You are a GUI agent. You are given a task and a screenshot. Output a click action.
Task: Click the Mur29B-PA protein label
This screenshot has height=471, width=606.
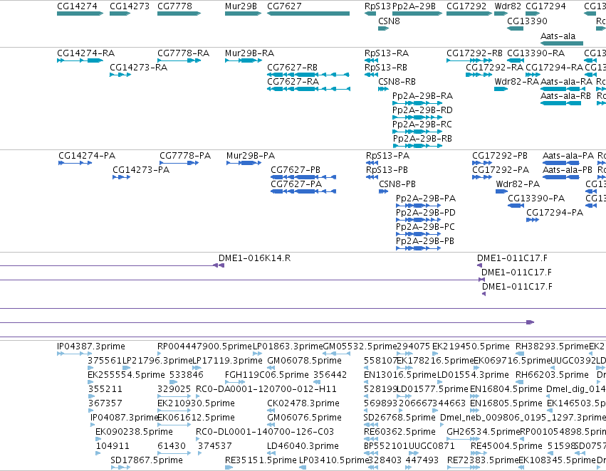(x=251, y=156)
